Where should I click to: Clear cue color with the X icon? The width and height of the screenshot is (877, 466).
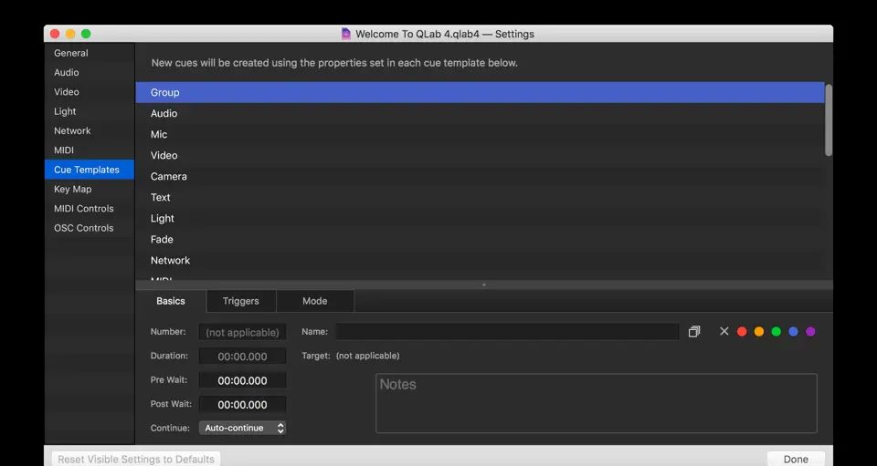(724, 332)
